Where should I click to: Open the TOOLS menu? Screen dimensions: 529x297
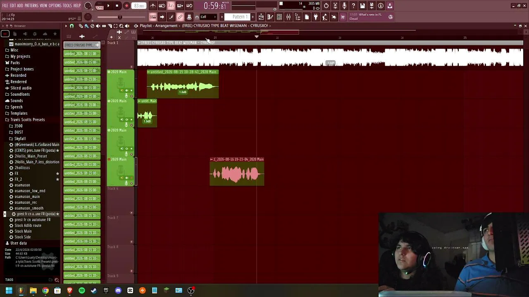pyautogui.click(x=67, y=6)
